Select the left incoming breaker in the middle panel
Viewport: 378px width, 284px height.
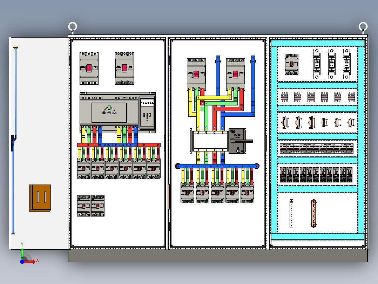pos(196,75)
